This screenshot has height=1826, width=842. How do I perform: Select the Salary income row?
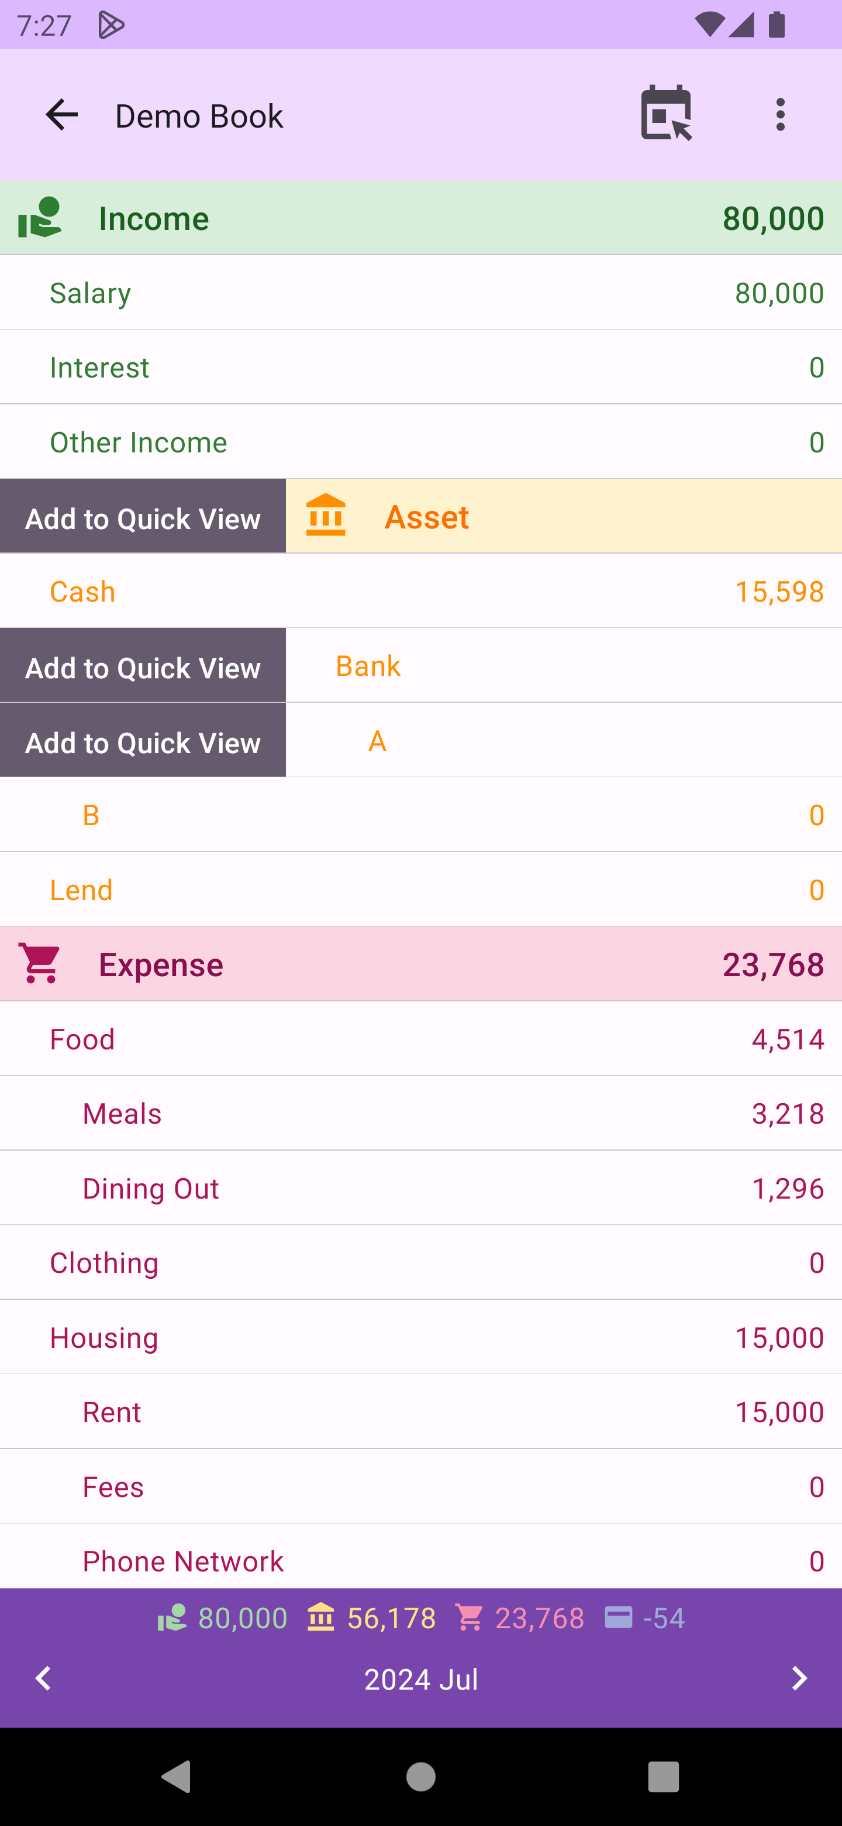click(x=420, y=293)
